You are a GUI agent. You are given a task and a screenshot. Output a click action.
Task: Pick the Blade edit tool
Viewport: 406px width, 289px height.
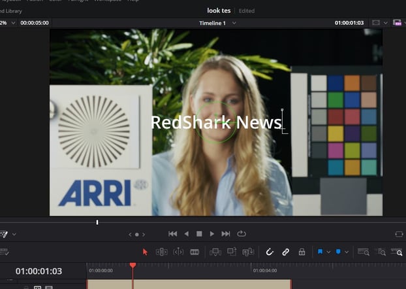click(x=195, y=252)
